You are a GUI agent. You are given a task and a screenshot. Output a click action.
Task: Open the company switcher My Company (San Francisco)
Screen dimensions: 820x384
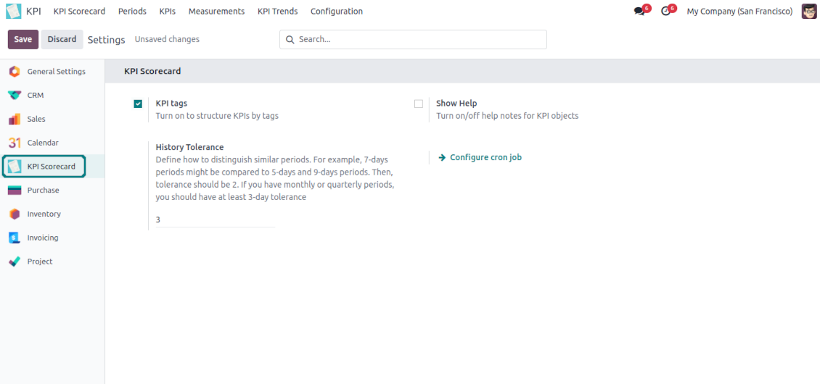[x=739, y=12]
